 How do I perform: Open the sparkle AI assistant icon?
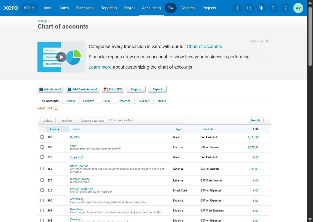point(261,8)
